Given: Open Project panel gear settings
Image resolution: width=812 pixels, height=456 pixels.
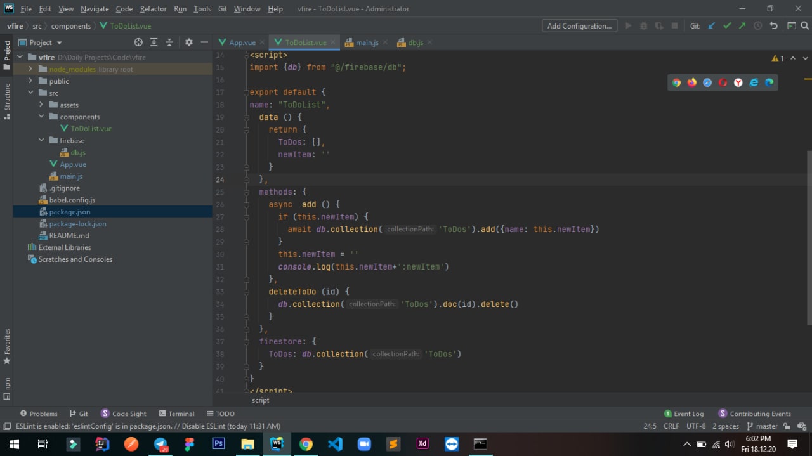Looking at the screenshot, I should [188, 42].
